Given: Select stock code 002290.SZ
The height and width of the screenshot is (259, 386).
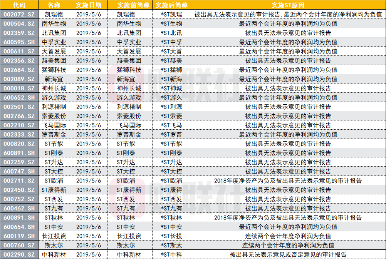Looking at the screenshot, I should tap(19, 254).
